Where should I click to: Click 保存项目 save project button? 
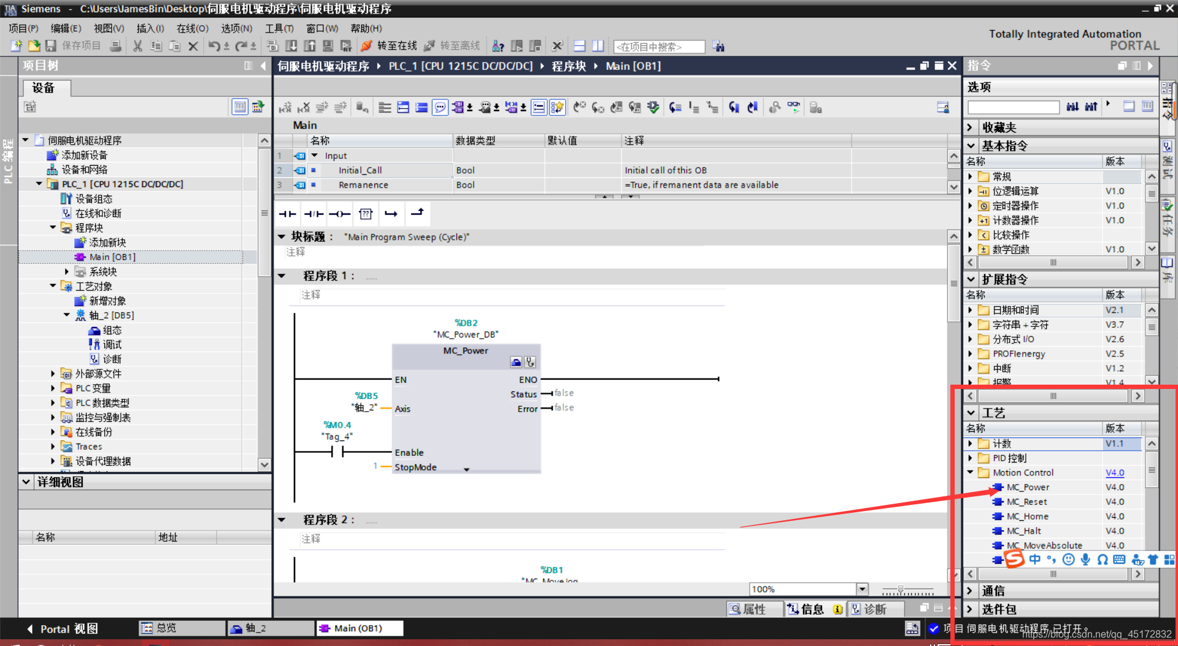coord(73,46)
